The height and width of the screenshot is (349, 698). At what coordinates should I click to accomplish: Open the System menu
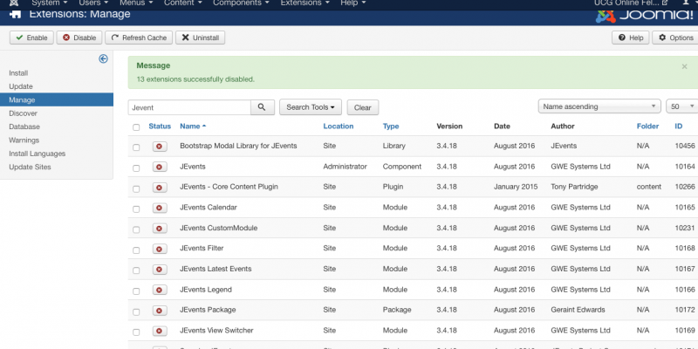(50, 3)
